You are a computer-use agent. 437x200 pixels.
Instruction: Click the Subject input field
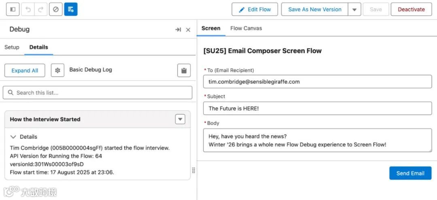pos(317,108)
